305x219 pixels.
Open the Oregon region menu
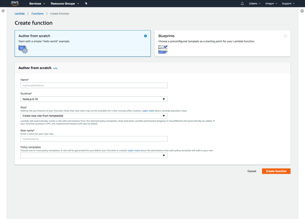271,3
